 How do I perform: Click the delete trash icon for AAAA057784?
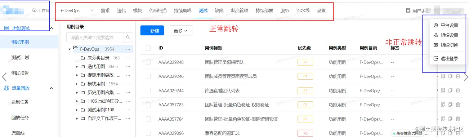pos(458,119)
